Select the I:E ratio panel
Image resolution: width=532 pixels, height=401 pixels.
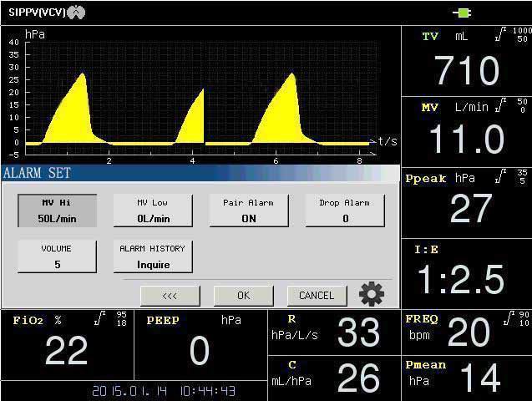pyautogui.click(x=467, y=273)
